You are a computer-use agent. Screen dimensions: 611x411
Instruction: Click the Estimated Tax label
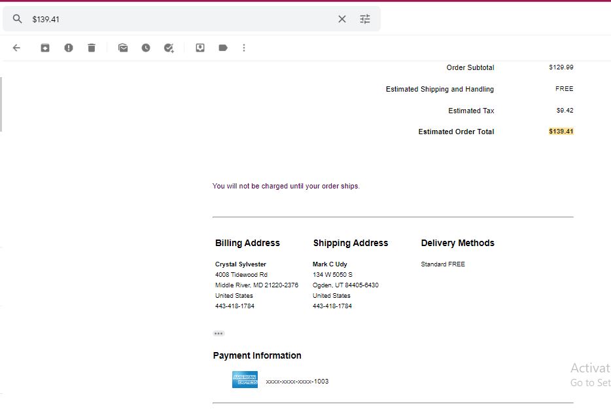pos(471,111)
